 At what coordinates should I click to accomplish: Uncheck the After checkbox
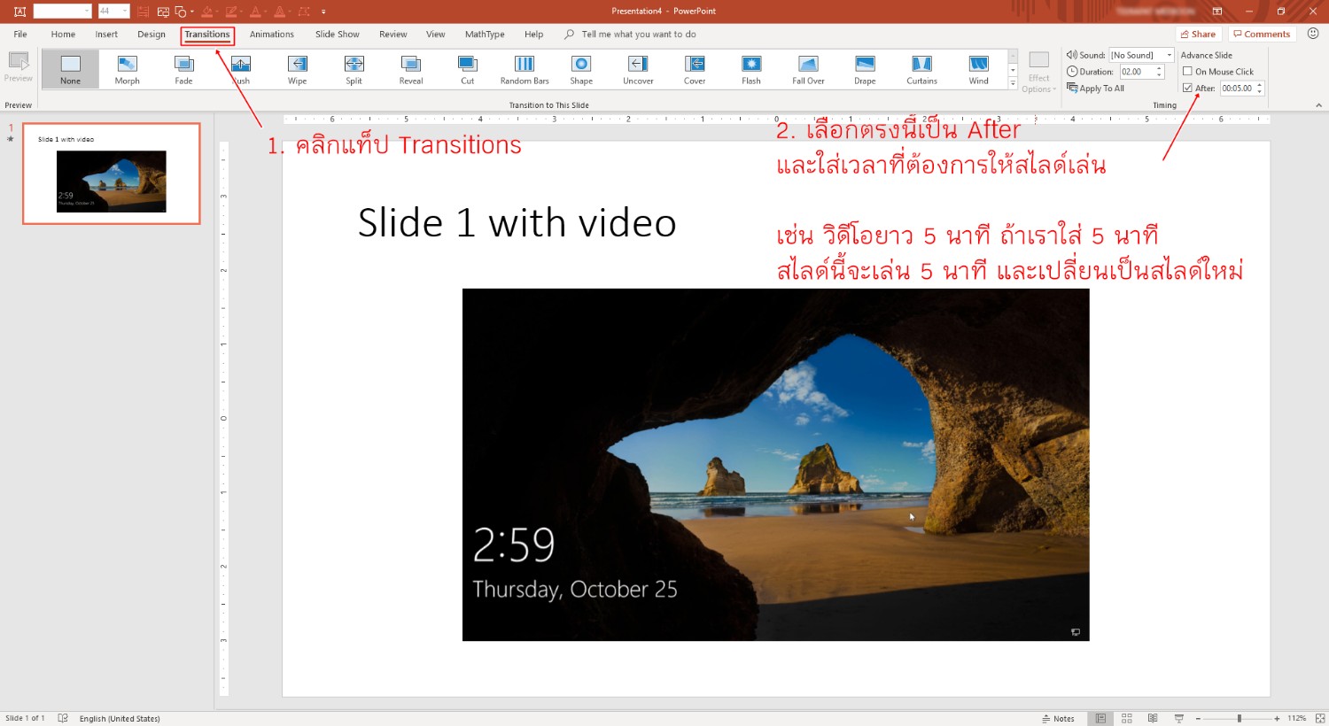[x=1187, y=88]
